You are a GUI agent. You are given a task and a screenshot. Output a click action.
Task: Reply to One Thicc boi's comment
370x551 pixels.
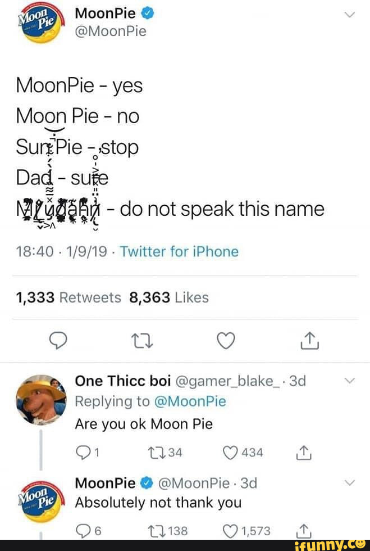83,453
